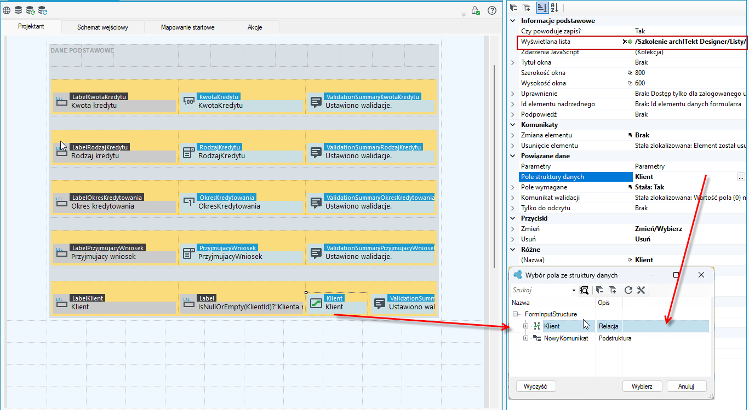Image resolution: width=749 pixels, height=410 pixels.
Task: Click the plain database icon in main toolbar
Action: [x=19, y=10]
